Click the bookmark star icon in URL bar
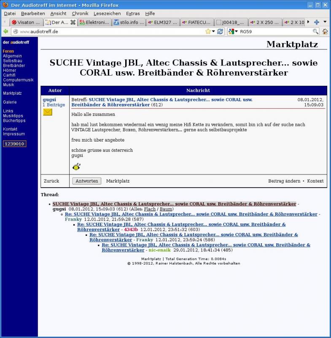Screen dimensions: 331x338 (x=208, y=31)
